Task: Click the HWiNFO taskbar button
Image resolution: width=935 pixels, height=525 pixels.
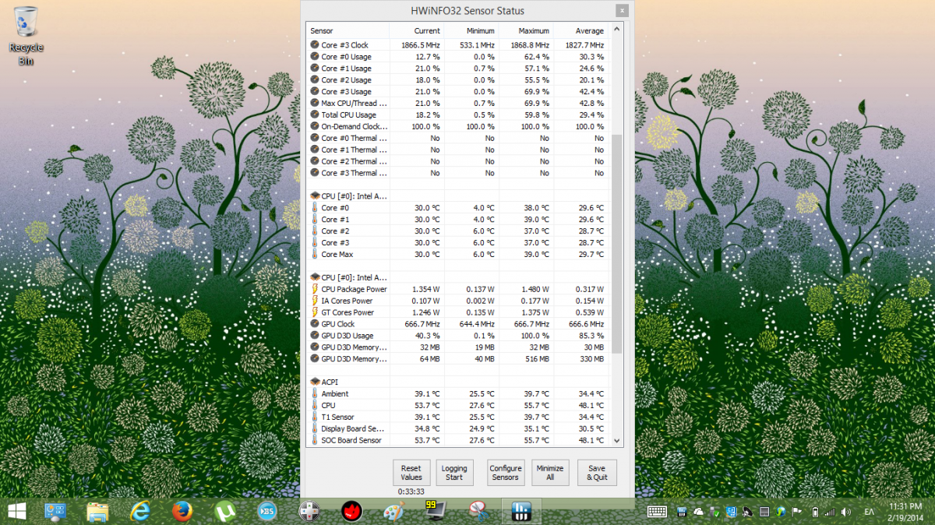Action: click(520, 511)
